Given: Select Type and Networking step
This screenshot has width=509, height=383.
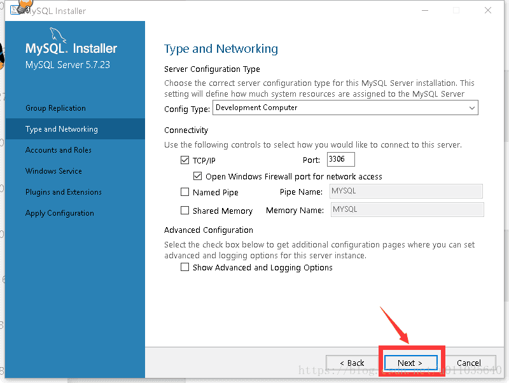Looking at the screenshot, I should point(75,129).
